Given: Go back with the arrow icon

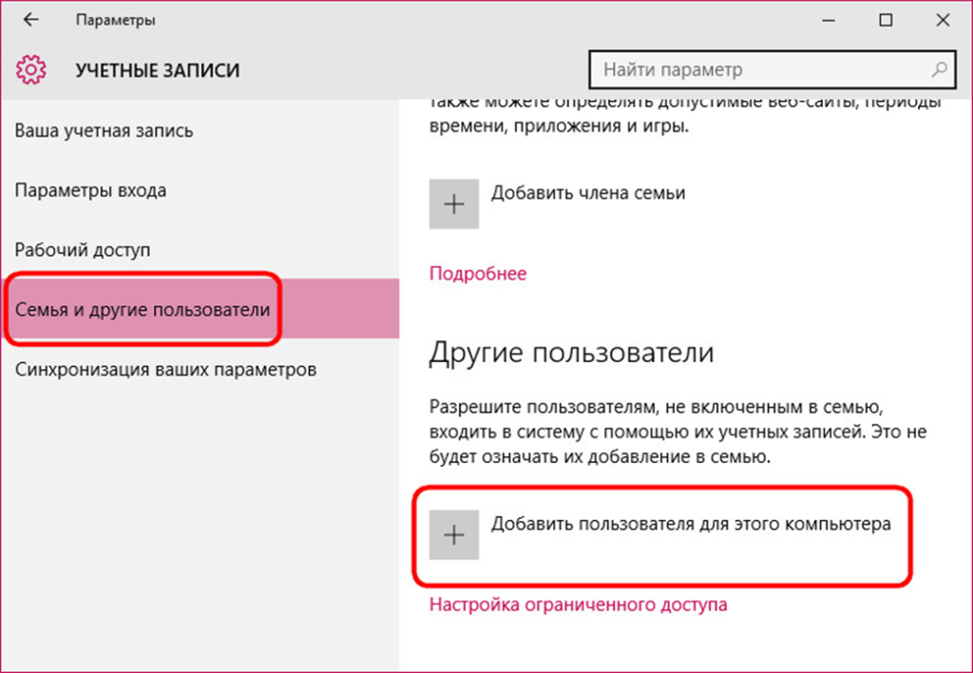Looking at the screenshot, I should [x=30, y=20].
